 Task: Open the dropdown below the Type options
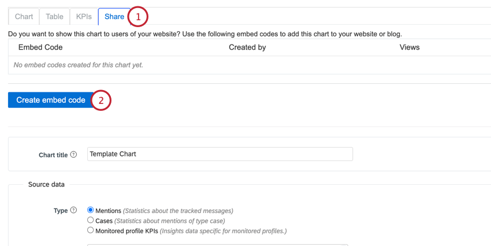click(218, 245)
